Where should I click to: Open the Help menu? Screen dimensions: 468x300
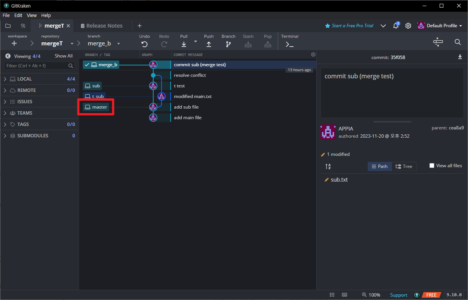[x=46, y=16]
